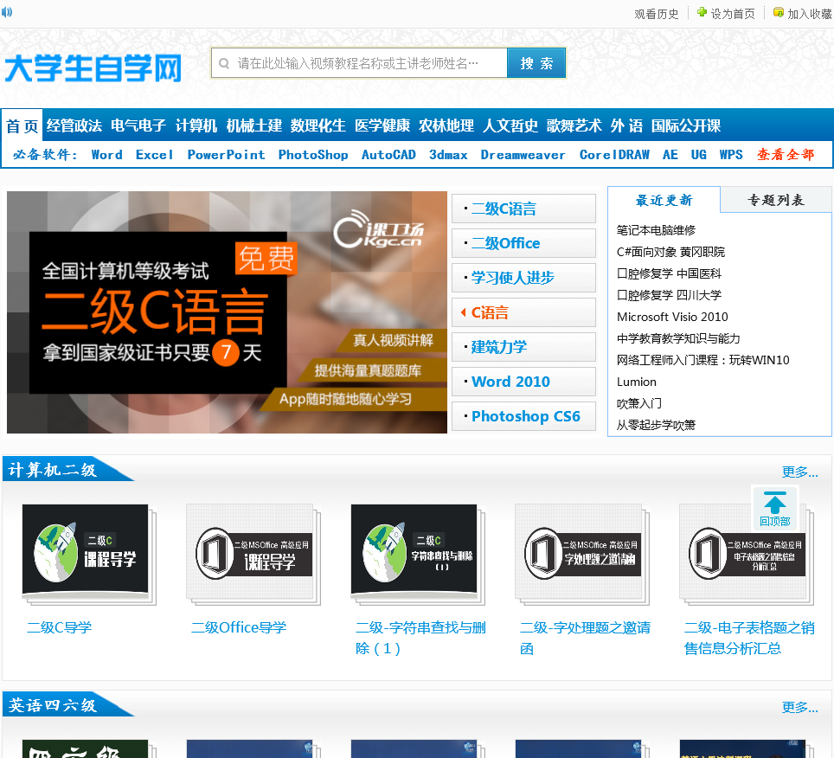Open 计算机 category
Image resolution: width=834 pixels, height=758 pixels.
[196, 125]
